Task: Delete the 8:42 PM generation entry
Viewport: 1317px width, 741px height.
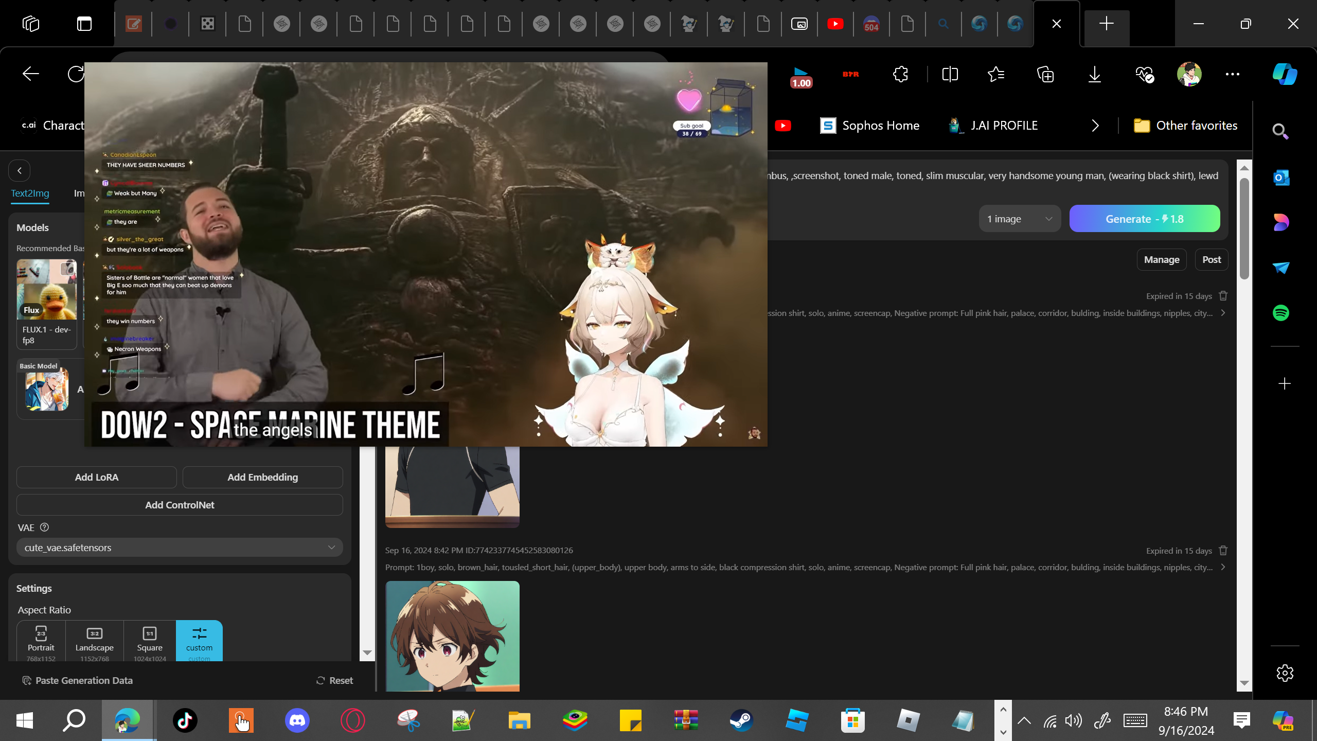Action: (x=1223, y=551)
